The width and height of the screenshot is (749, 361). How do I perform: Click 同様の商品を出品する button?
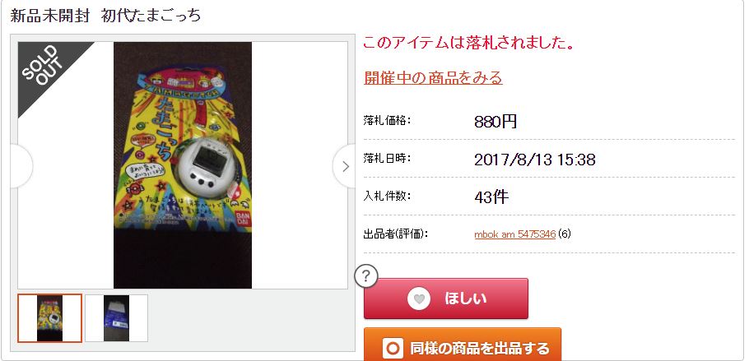click(462, 345)
